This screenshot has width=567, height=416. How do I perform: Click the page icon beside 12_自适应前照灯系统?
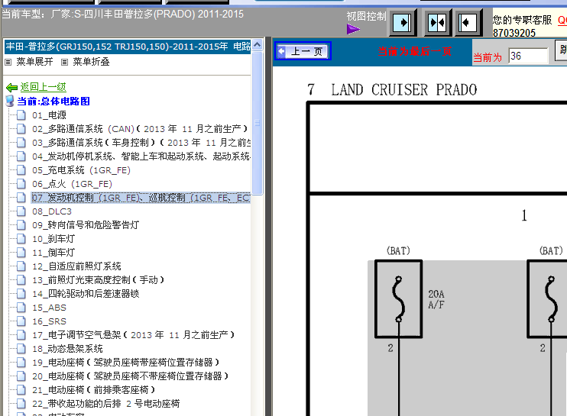coord(21,266)
